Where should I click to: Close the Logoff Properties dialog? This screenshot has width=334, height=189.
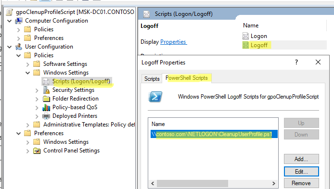tap(318, 62)
